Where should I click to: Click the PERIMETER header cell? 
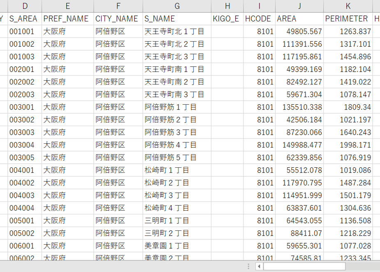[x=348, y=19]
